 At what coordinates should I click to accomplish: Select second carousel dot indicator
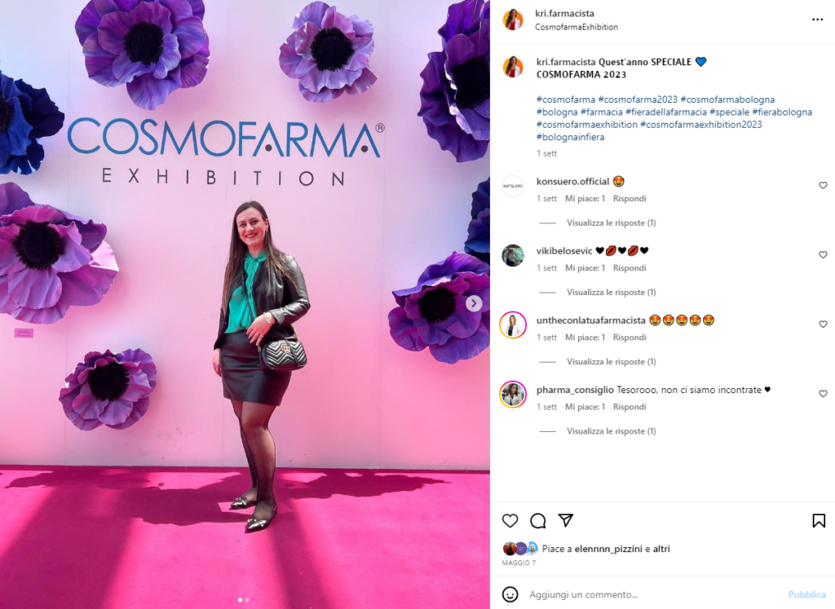click(247, 600)
